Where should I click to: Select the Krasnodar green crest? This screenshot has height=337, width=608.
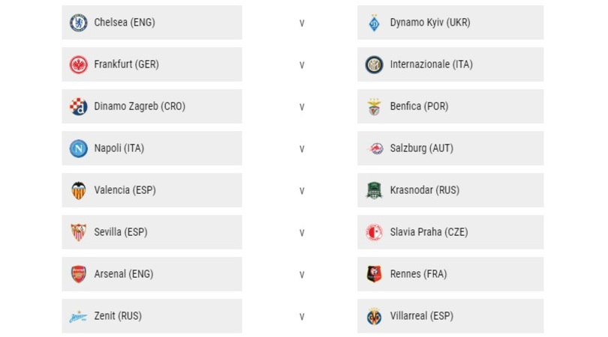coord(375,190)
